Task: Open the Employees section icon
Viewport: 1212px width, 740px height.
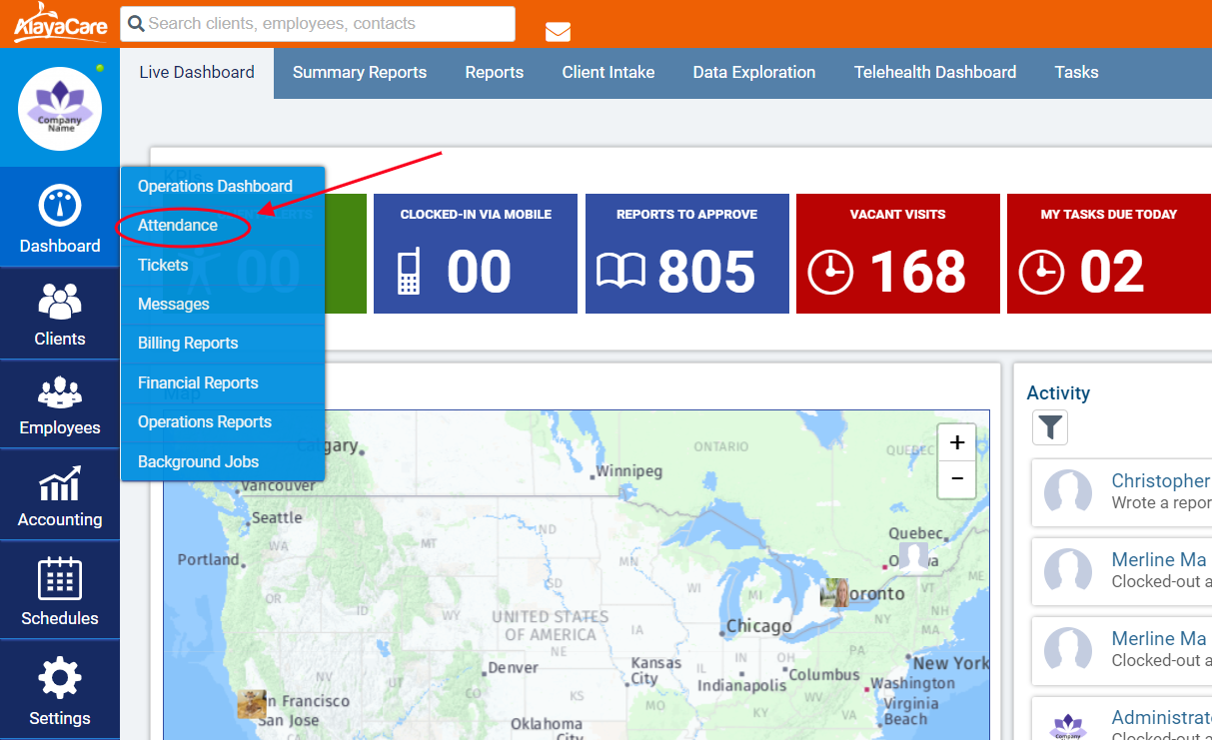Action: point(60,390)
